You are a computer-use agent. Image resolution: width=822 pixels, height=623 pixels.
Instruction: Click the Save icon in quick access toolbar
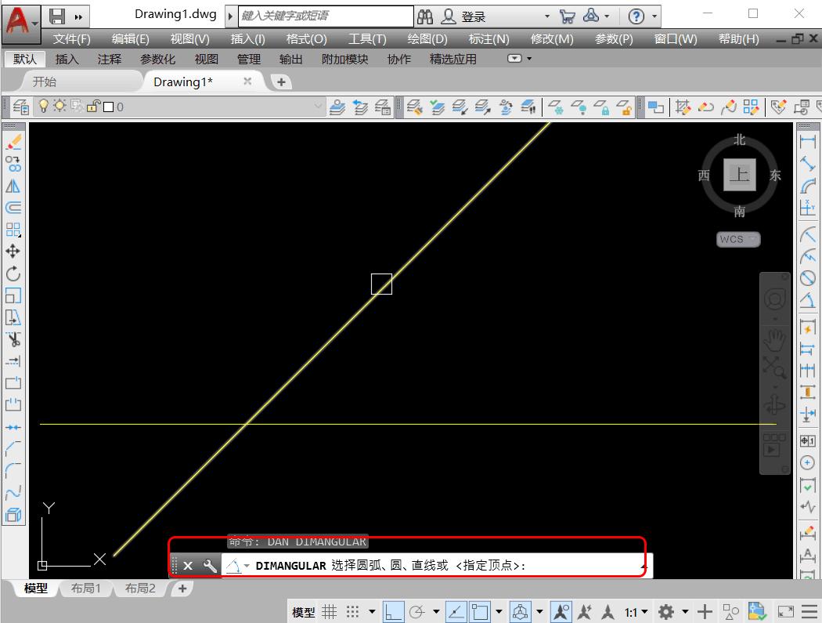coord(57,16)
